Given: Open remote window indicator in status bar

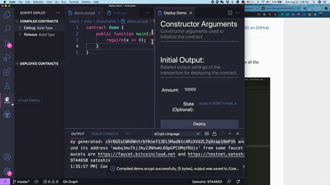Looking at the screenshot, I should [x=5, y=181].
